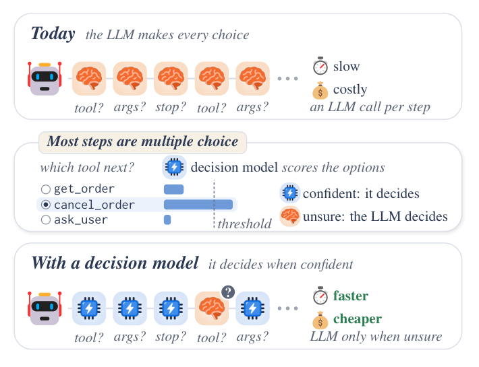Viewport: 479px width, 367px height.
Task: Select the ask_user radio button
Action: click(x=45, y=220)
